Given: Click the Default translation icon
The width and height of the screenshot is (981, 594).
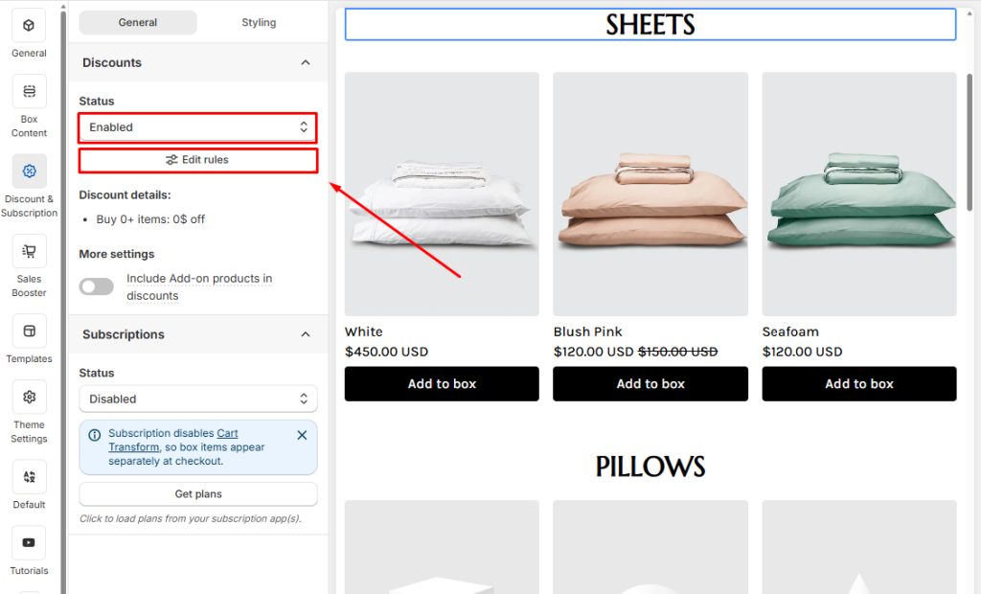Looking at the screenshot, I should [x=29, y=476].
